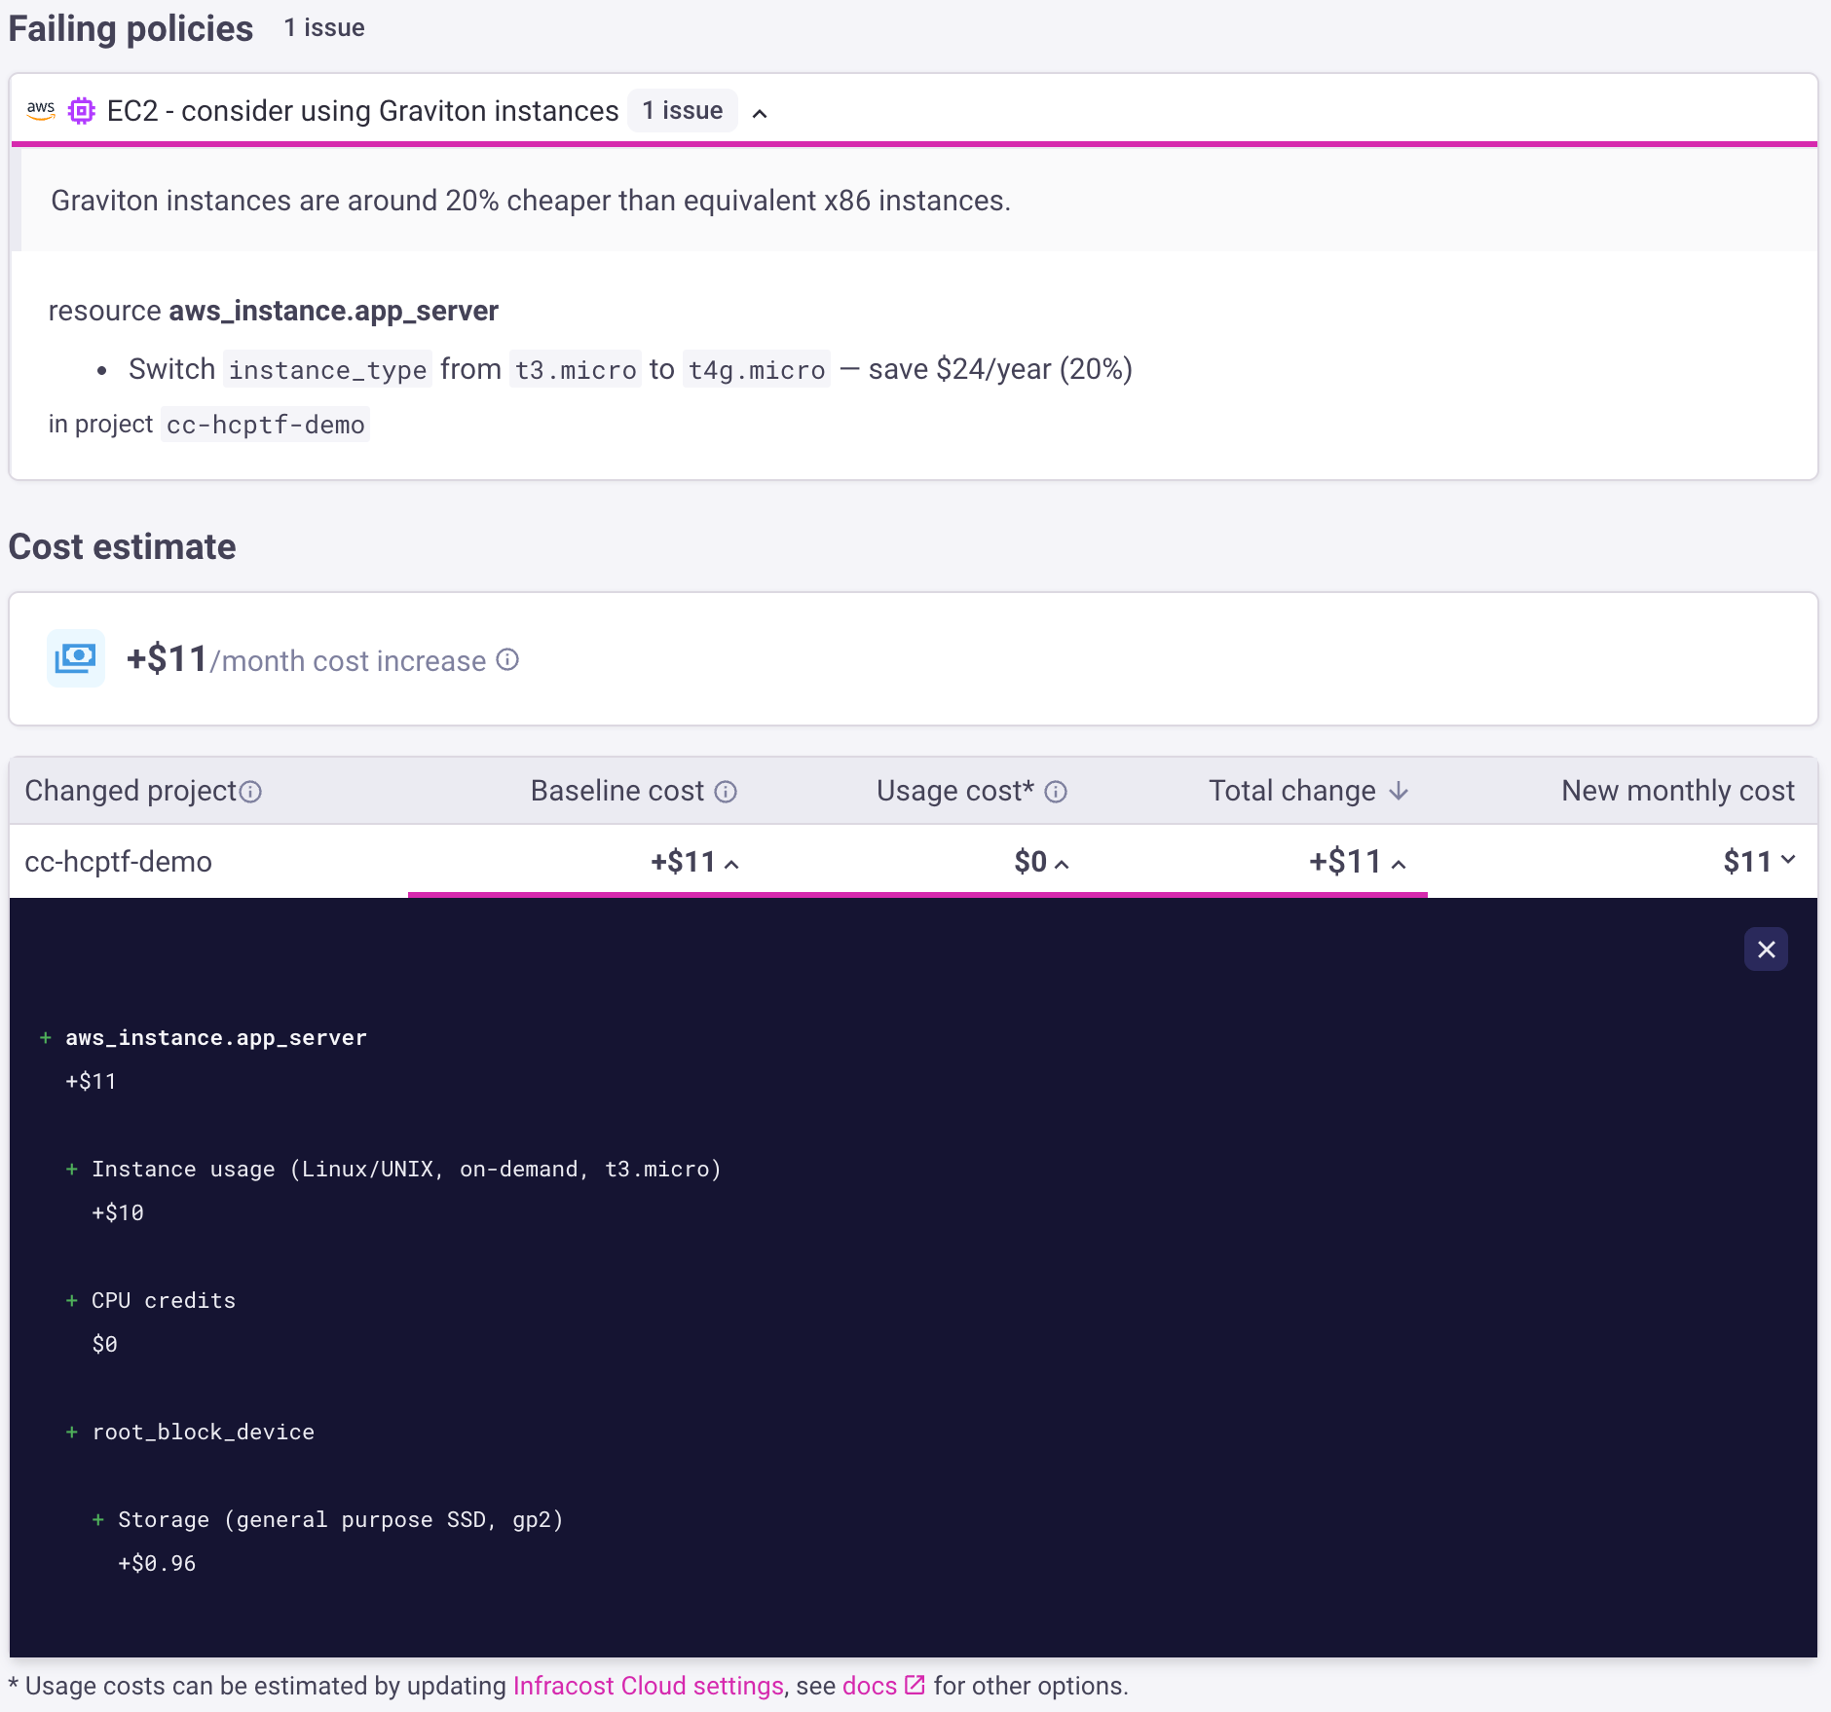
Task: Toggle the $0 Usage cost breakdown
Action: [1062, 864]
